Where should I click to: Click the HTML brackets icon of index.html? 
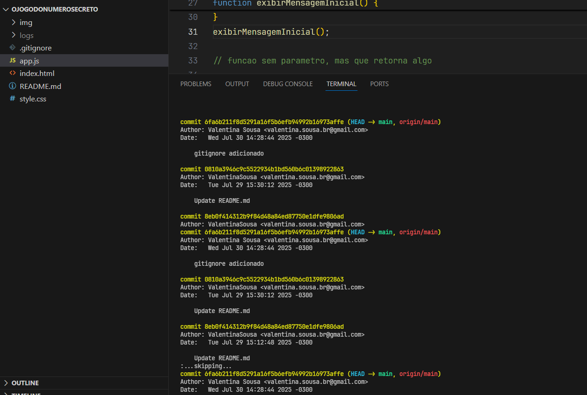[x=13, y=73]
